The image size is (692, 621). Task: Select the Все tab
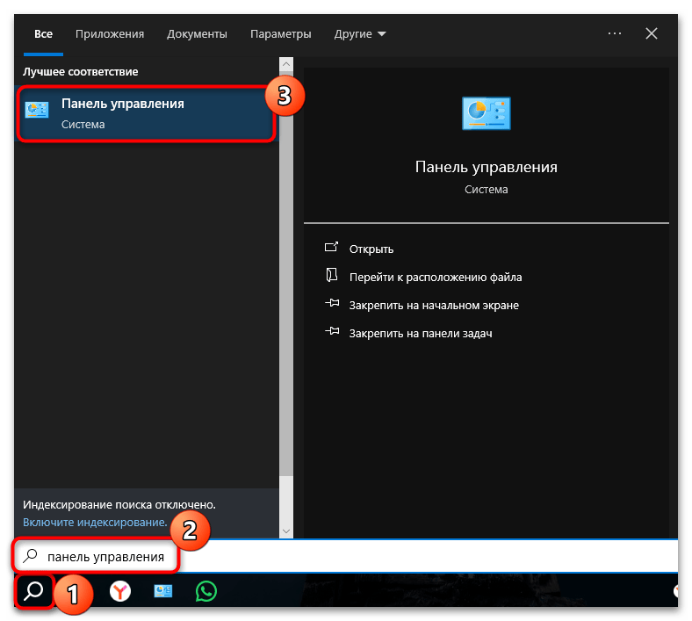(43, 34)
